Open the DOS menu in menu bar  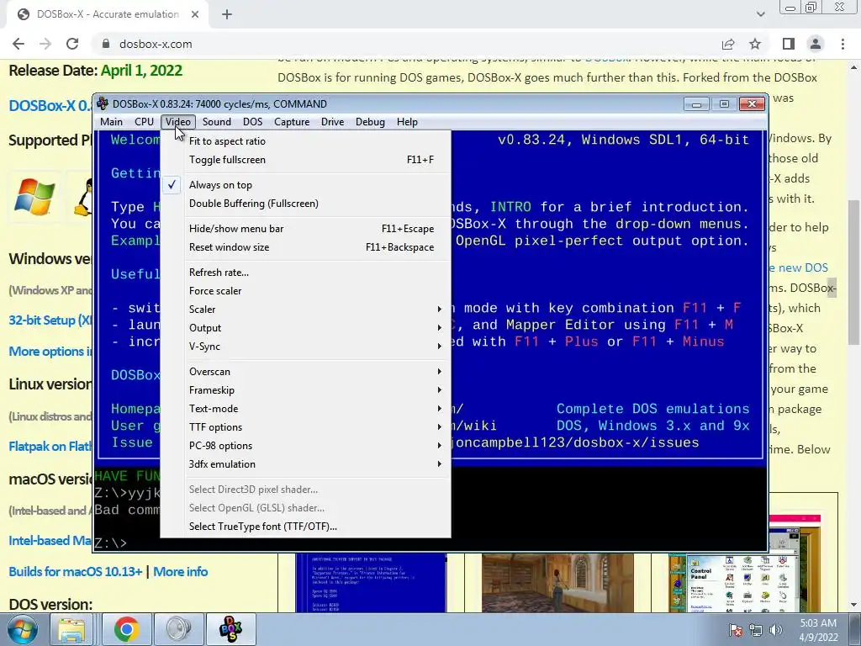click(x=252, y=122)
